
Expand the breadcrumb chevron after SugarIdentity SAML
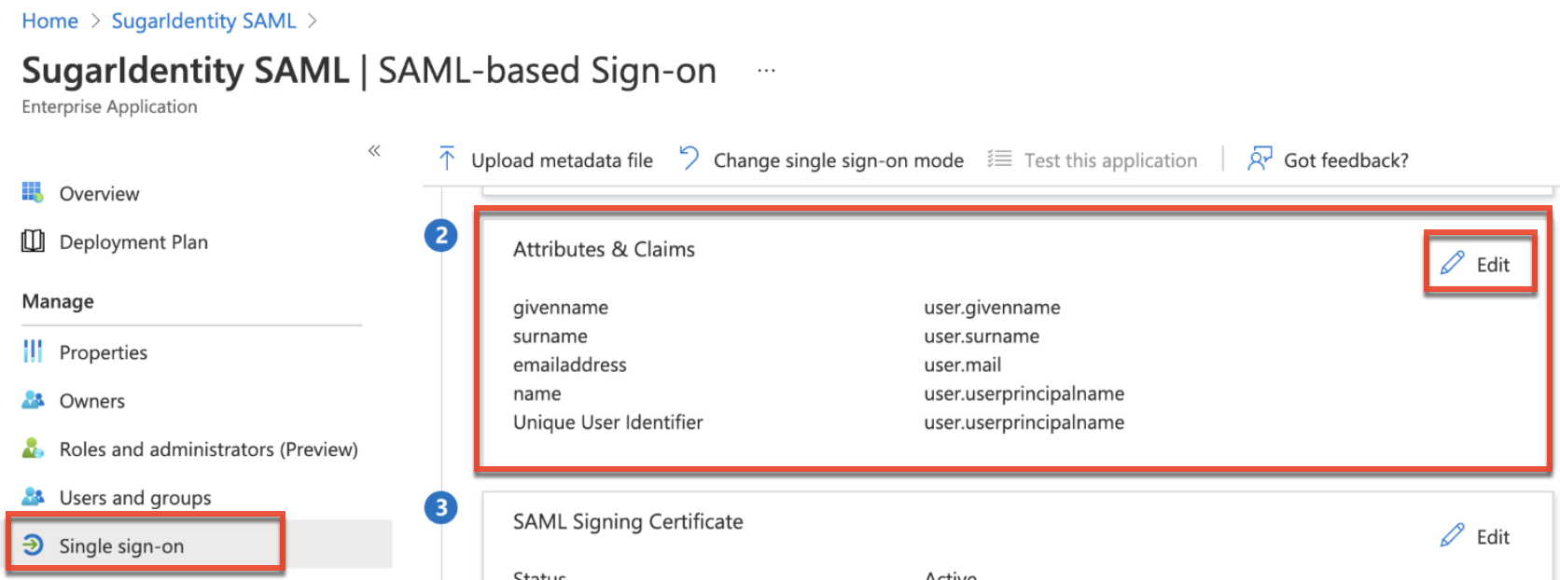tap(312, 20)
